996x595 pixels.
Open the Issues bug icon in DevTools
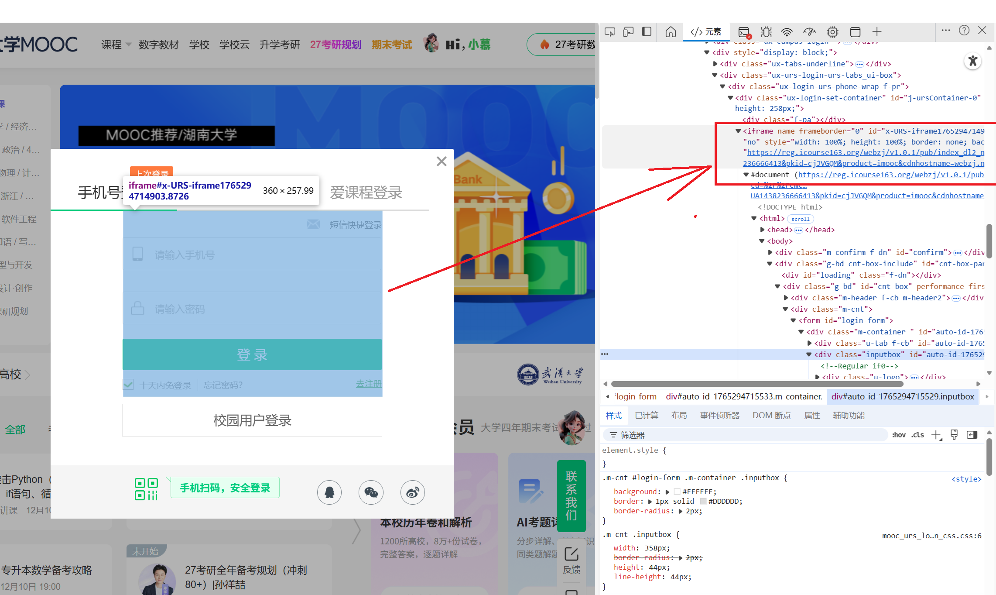(766, 32)
